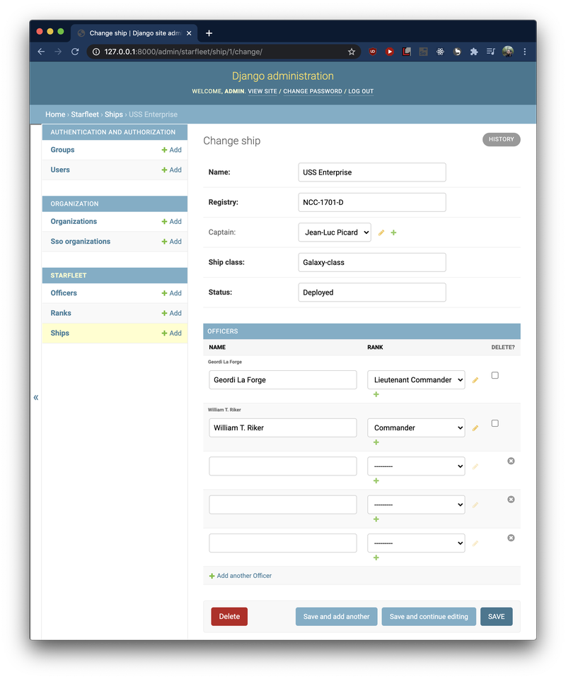
Task: Open Groups in the sidebar
Action: pos(62,150)
